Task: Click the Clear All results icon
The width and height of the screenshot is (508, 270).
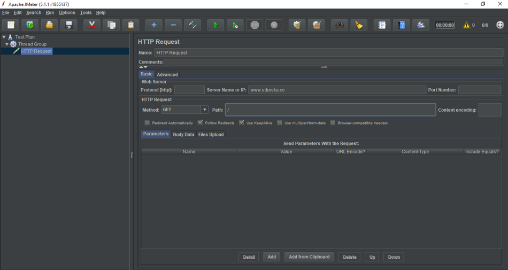Action: coord(317,25)
